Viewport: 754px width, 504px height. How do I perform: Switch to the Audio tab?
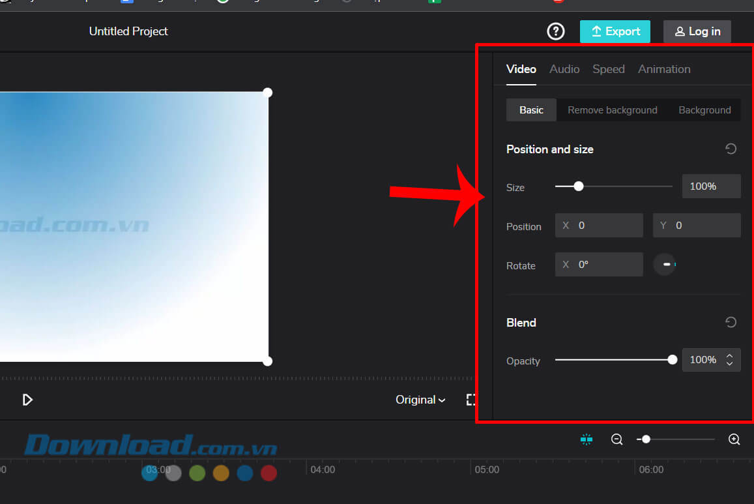[564, 69]
